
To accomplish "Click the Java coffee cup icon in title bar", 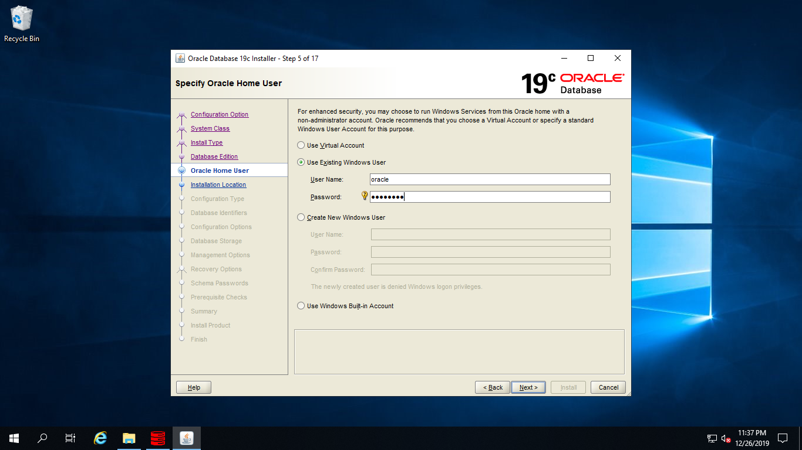I will 179,58.
